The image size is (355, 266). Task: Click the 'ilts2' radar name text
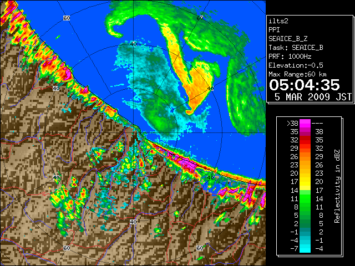coord(278,21)
